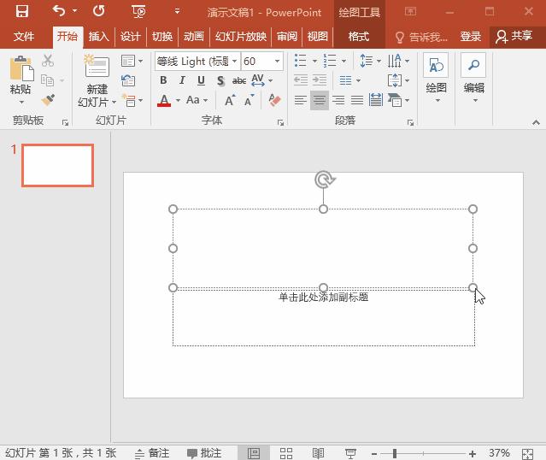The image size is (546, 460).
Task: Switch to Slide Sorter view
Action: point(286,453)
